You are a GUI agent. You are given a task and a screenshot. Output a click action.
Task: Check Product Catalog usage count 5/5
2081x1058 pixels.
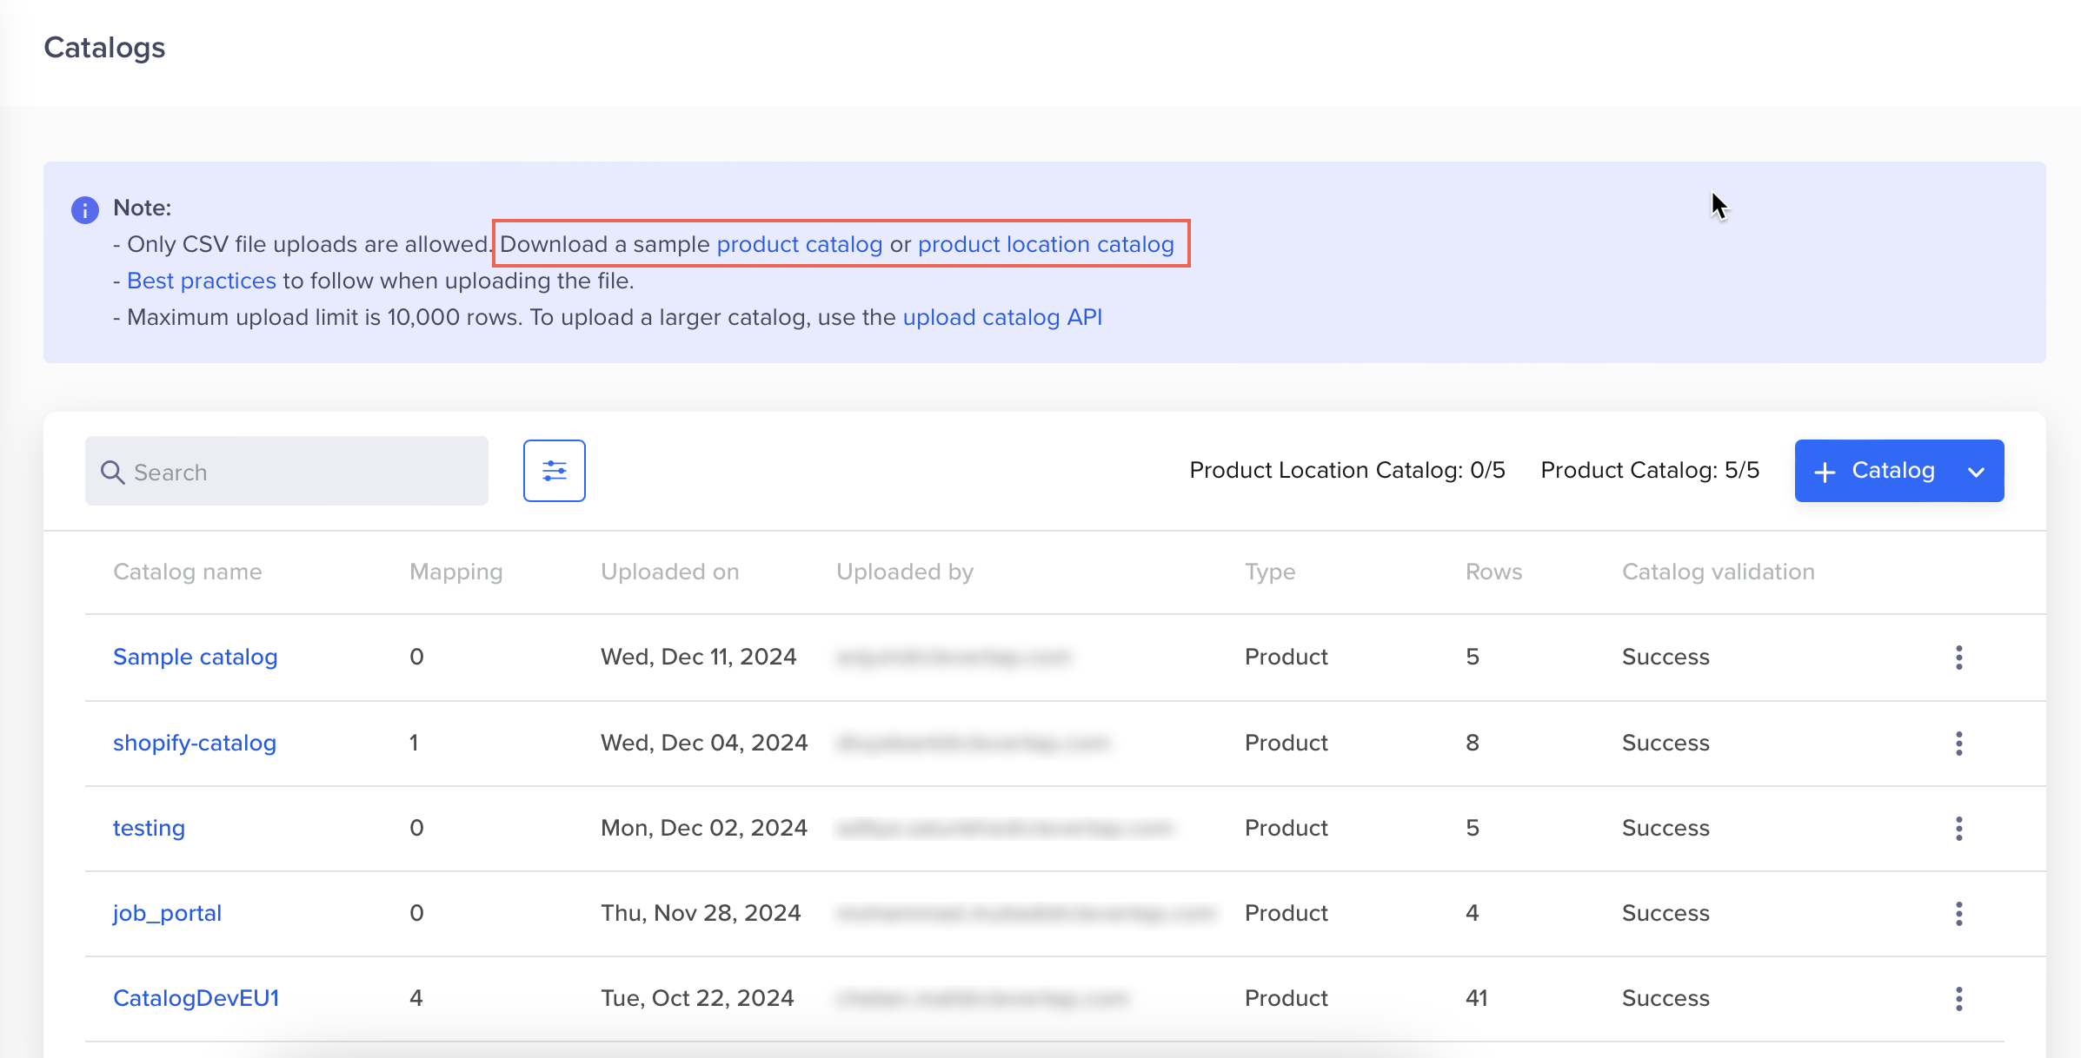1649,470
